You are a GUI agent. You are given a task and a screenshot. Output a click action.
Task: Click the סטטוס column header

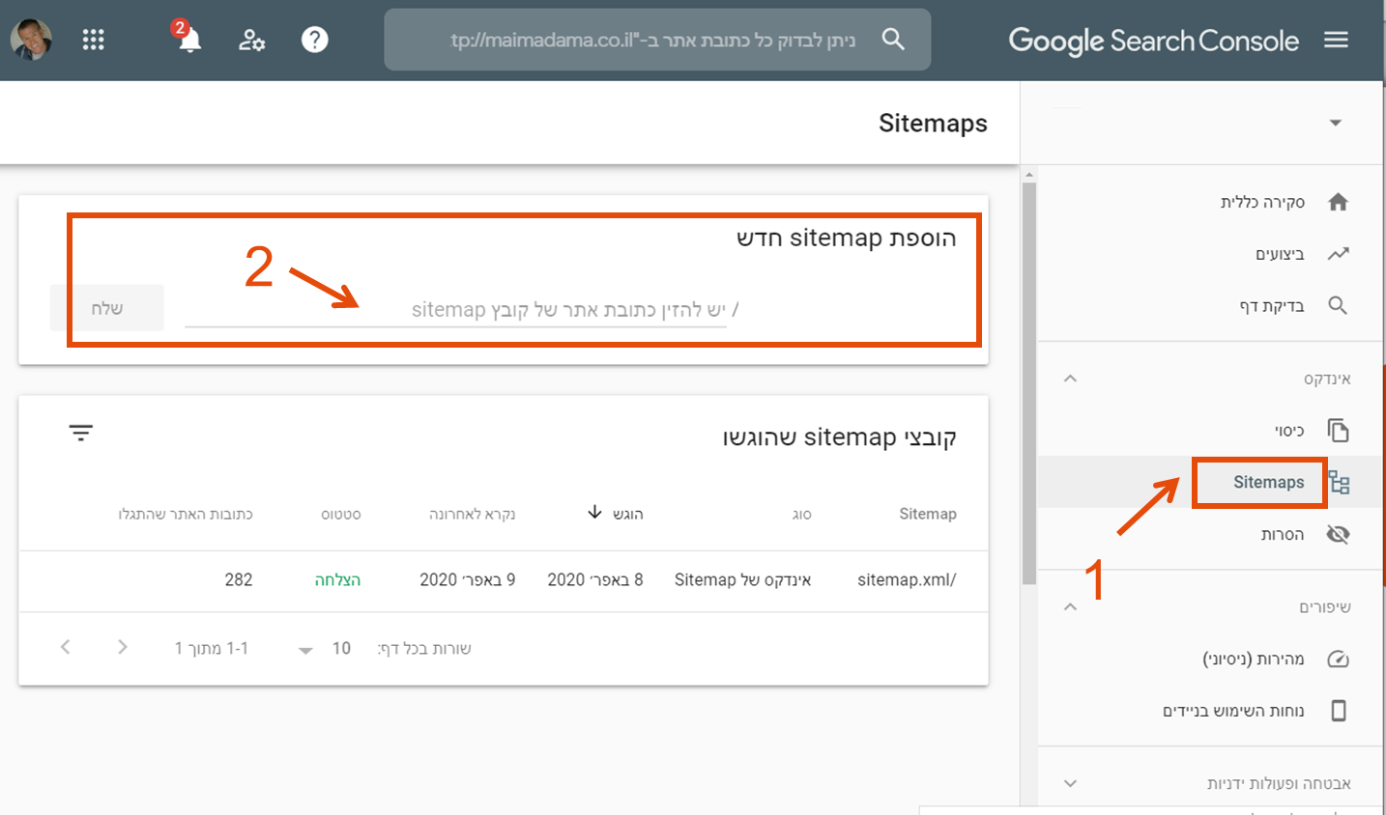(340, 514)
